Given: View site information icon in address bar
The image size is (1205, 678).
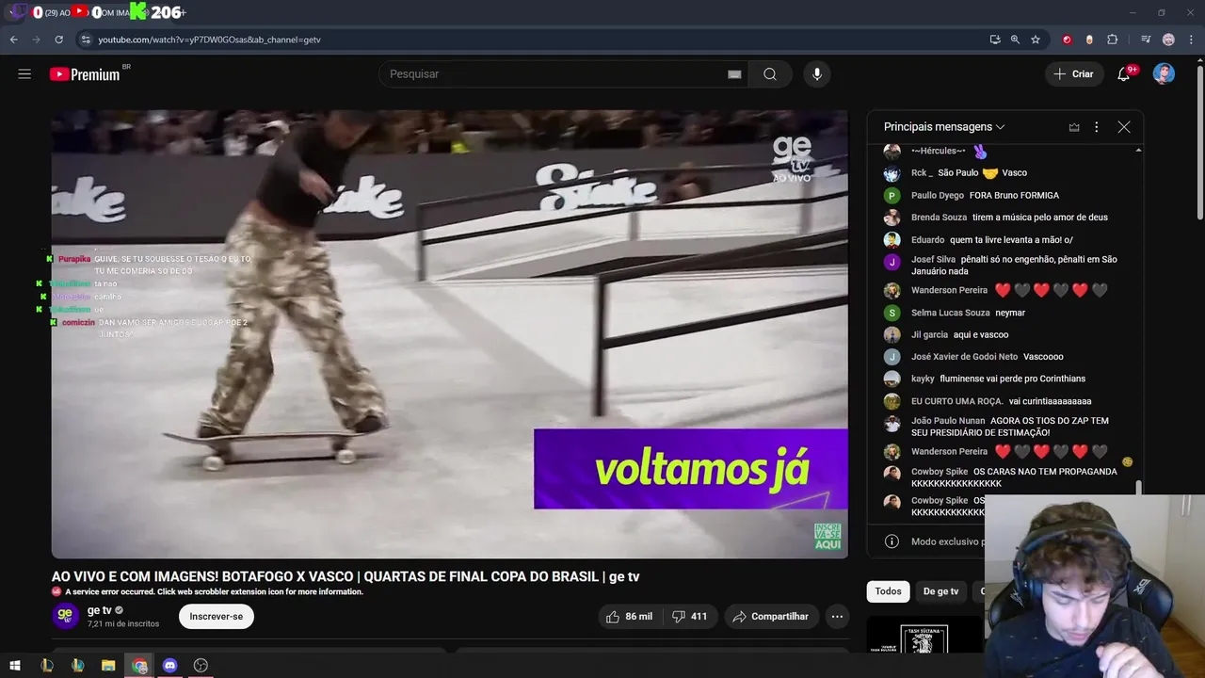Looking at the screenshot, I should pyautogui.click(x=86, y=40).
